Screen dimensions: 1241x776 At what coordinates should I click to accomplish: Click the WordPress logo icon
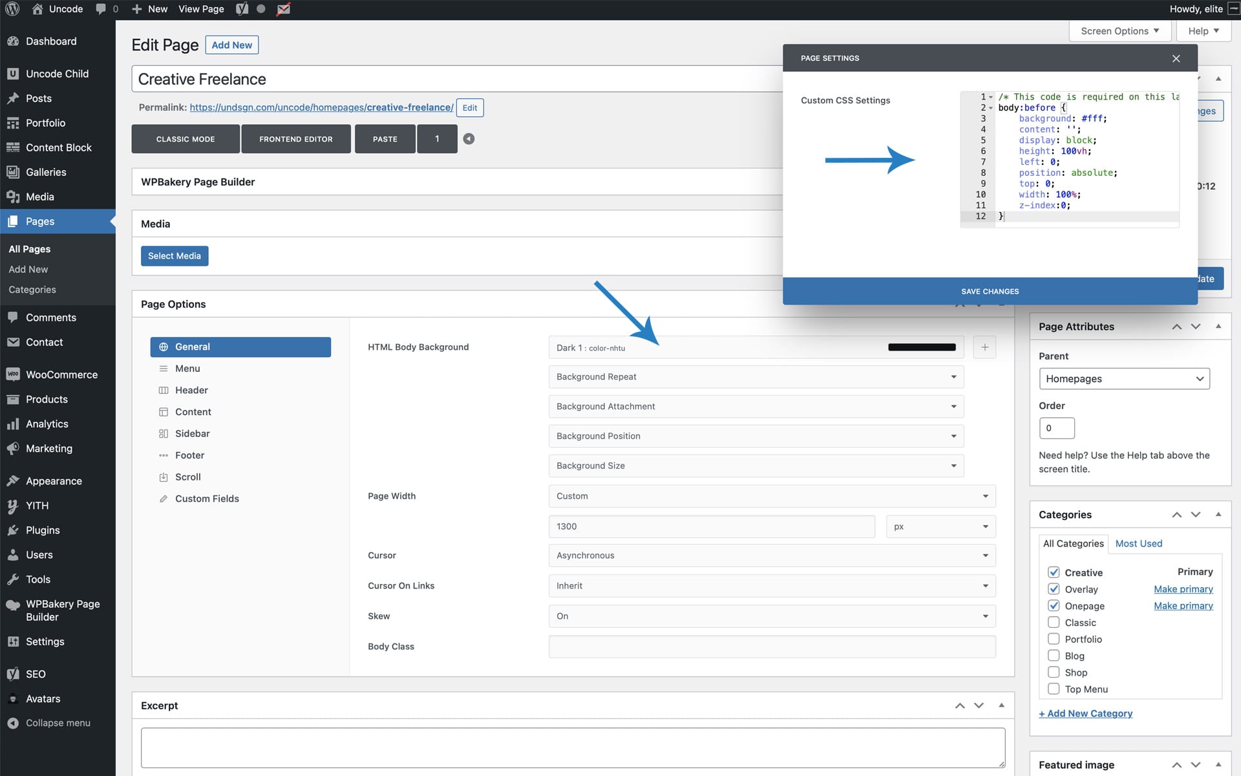tap(12, 9)
